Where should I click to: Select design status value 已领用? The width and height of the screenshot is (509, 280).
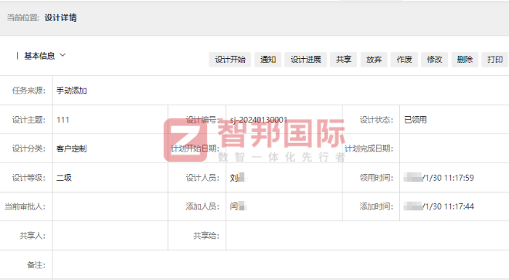click(x=415, y=120)
